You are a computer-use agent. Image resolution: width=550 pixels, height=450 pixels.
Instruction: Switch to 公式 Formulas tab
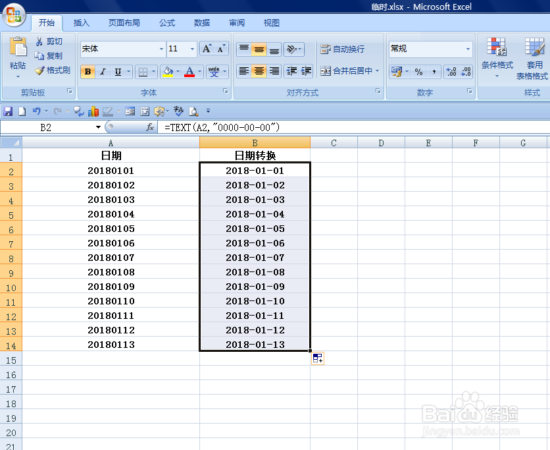coord(167,23)
